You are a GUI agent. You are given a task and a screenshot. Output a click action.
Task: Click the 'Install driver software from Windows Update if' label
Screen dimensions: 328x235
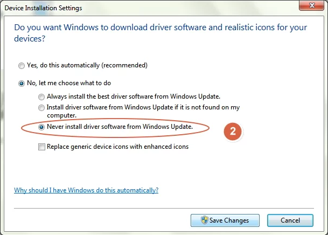[x=143, y=111]
